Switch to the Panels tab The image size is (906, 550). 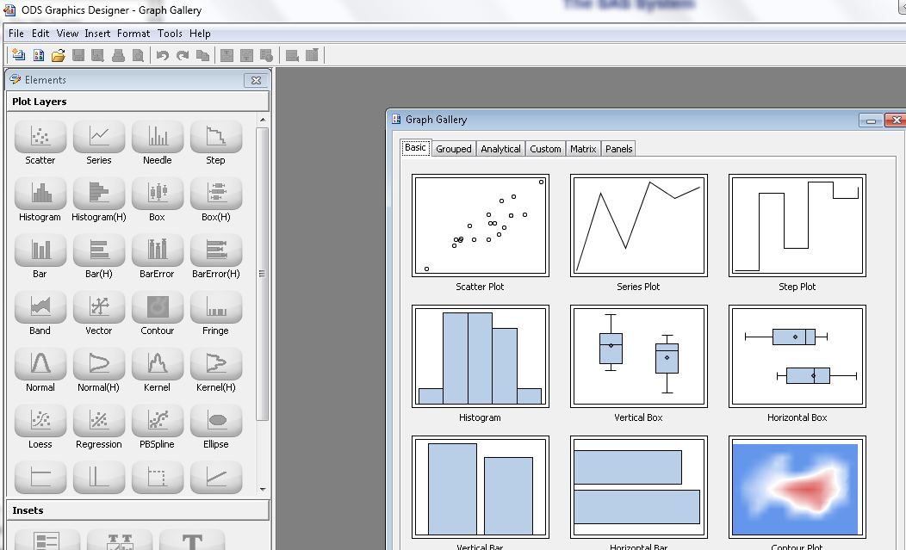(618, 148)
